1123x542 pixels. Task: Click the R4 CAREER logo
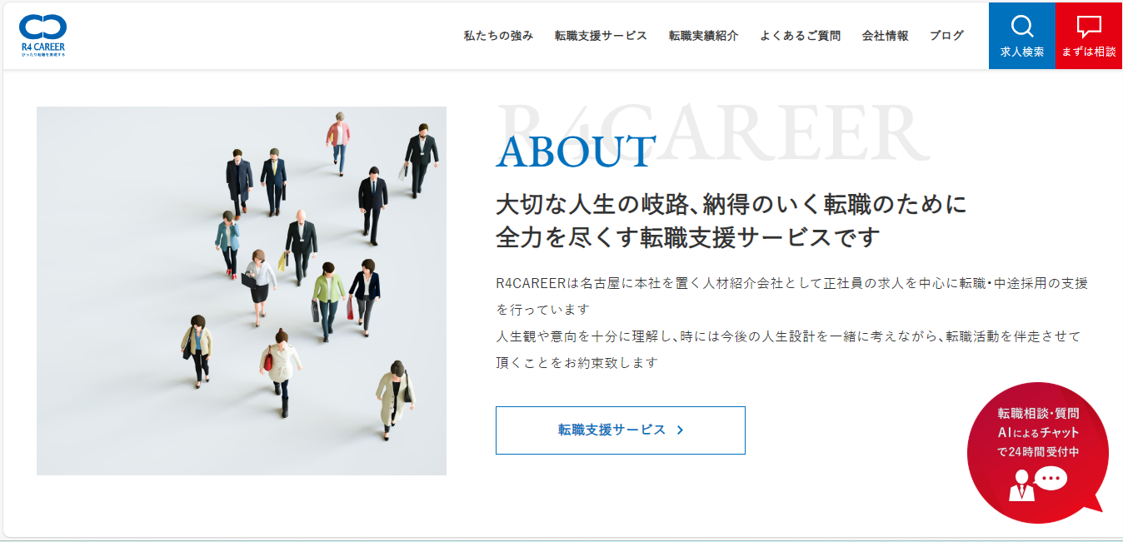42,35
